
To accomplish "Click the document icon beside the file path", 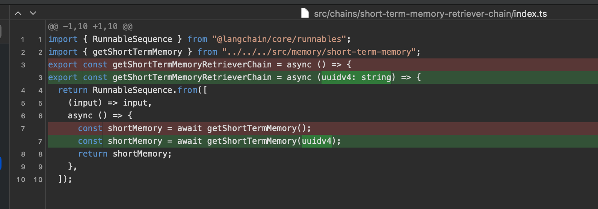I will 305,13.
